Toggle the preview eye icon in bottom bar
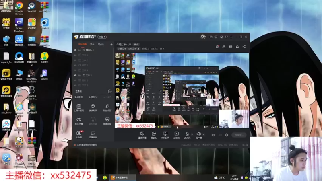This screenshot has width=322, height=181. pyautogui.click(x=220, y=135)
